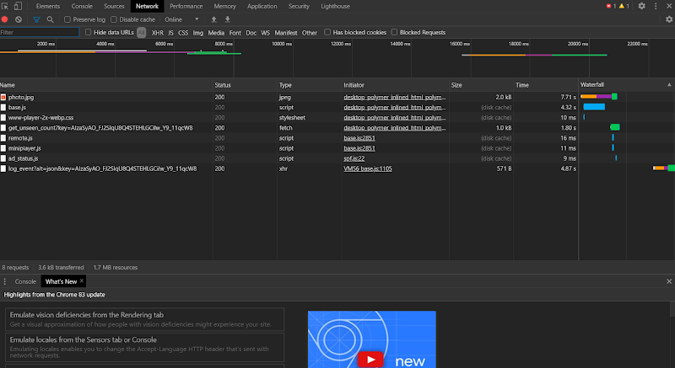The image size is (675, 368).
Task: Sort by the Waterfall column arrow
Action: tap(669, 85)
